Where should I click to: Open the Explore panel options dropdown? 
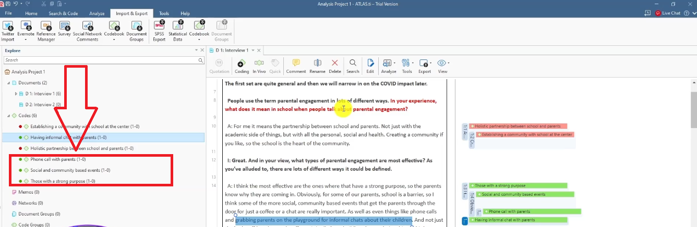coord(196,51)
